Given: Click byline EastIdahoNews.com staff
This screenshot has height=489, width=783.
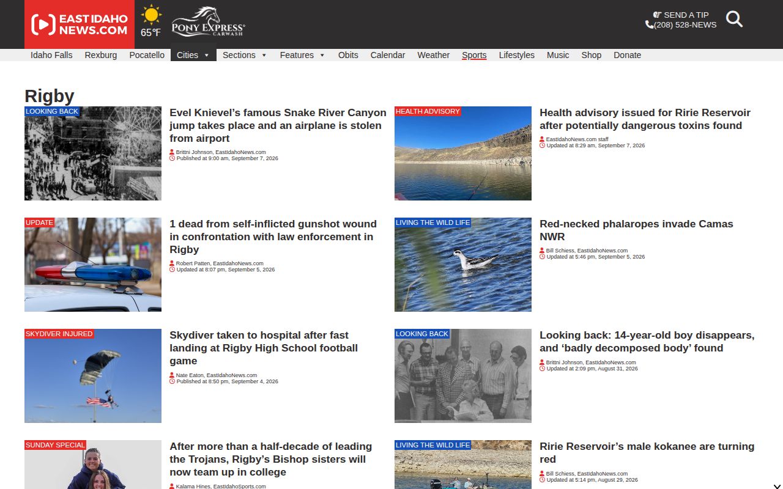Looking at the screenshot, I should point(577,139).
